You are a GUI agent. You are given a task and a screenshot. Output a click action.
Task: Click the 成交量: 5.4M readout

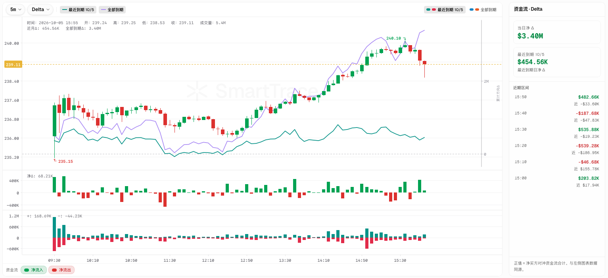click(213, 23)
